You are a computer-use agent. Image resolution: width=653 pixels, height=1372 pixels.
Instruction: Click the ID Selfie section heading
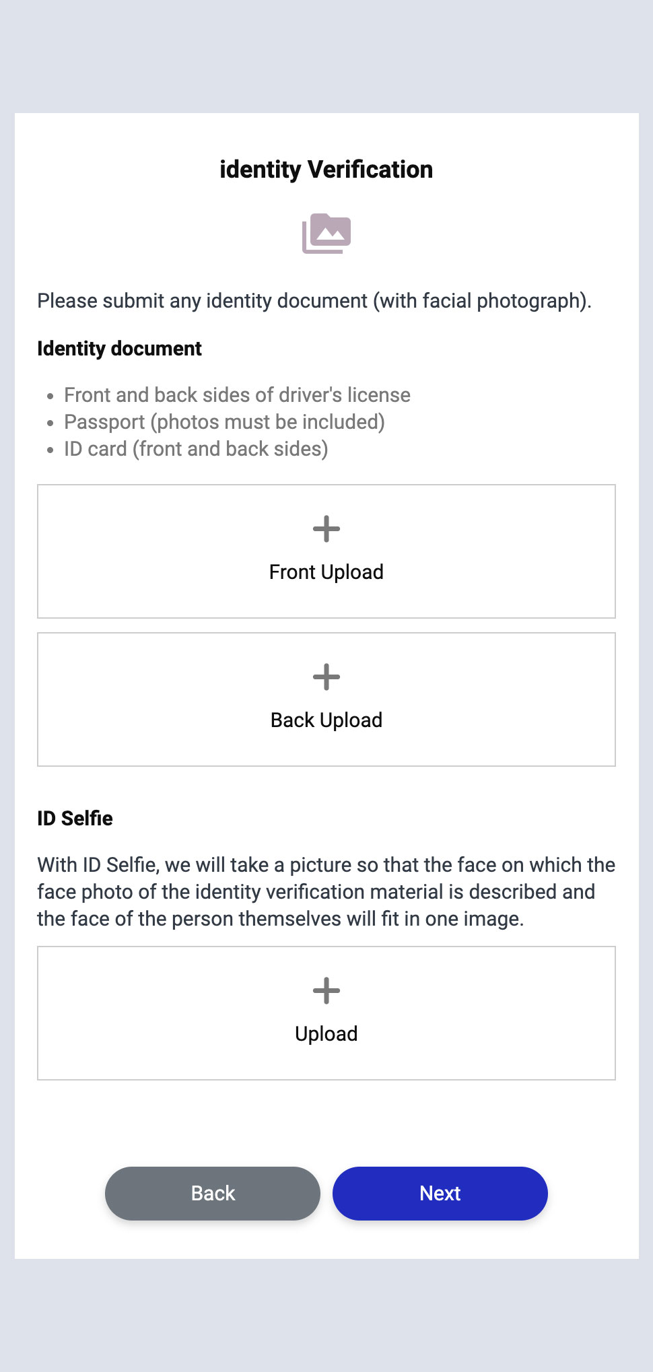[75, 819]
